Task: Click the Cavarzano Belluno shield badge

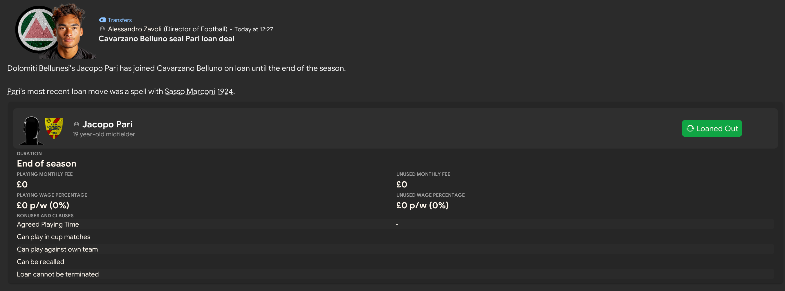Action: coord(54,128)
